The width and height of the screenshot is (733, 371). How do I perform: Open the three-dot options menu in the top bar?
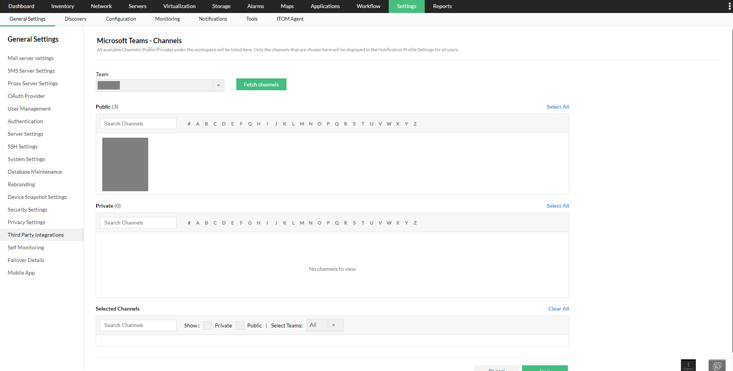[729, 6]
